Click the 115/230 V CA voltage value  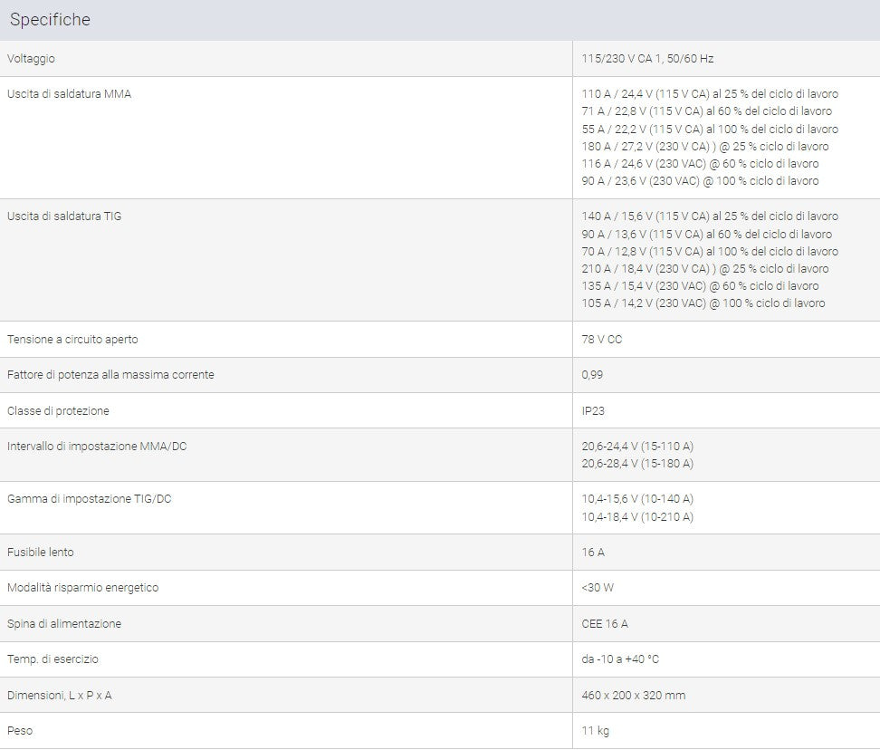(x=647, y=58)
